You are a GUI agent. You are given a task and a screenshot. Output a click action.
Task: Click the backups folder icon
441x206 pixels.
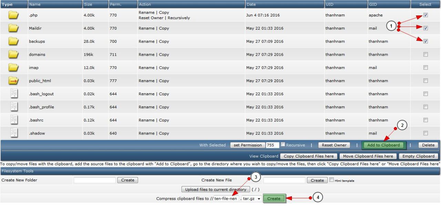tap(13, 41)
